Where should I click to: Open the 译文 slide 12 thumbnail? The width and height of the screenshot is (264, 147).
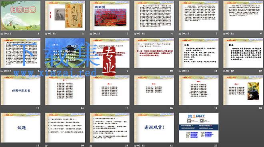pyautogui.click(x=243, y=53)
